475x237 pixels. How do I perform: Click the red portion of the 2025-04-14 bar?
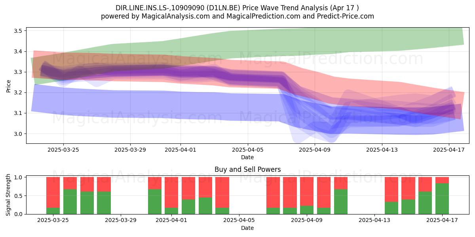point(391,190)
